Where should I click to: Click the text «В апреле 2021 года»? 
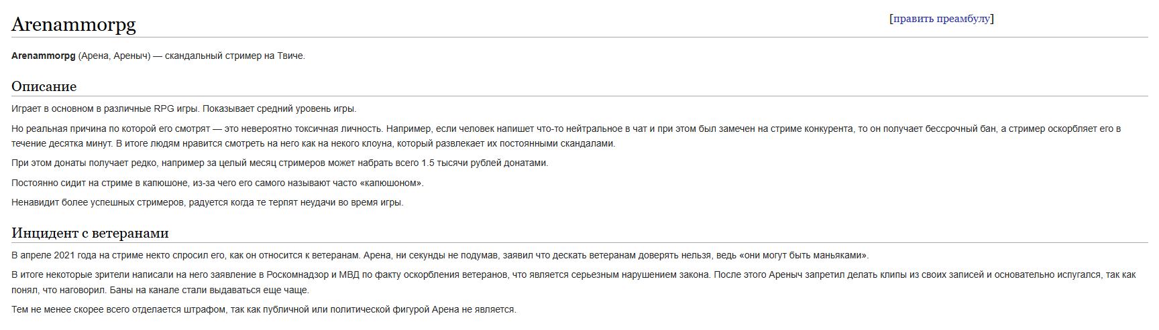(54, 255)
